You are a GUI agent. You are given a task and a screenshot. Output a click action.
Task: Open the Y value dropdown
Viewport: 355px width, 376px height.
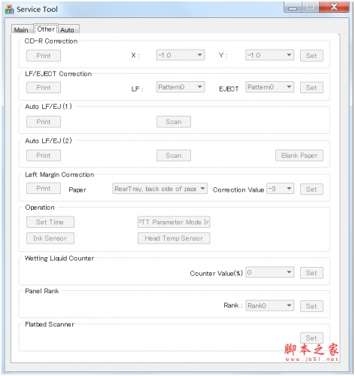click(x=269, y=55)
